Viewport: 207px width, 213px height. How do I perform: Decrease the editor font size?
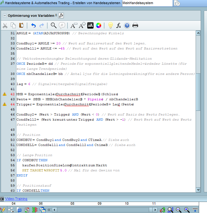coord(74,25)
